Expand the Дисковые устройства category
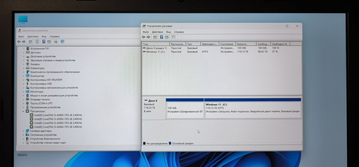The height and width of the screenshot is (167, 359). (x=23, y=56)
